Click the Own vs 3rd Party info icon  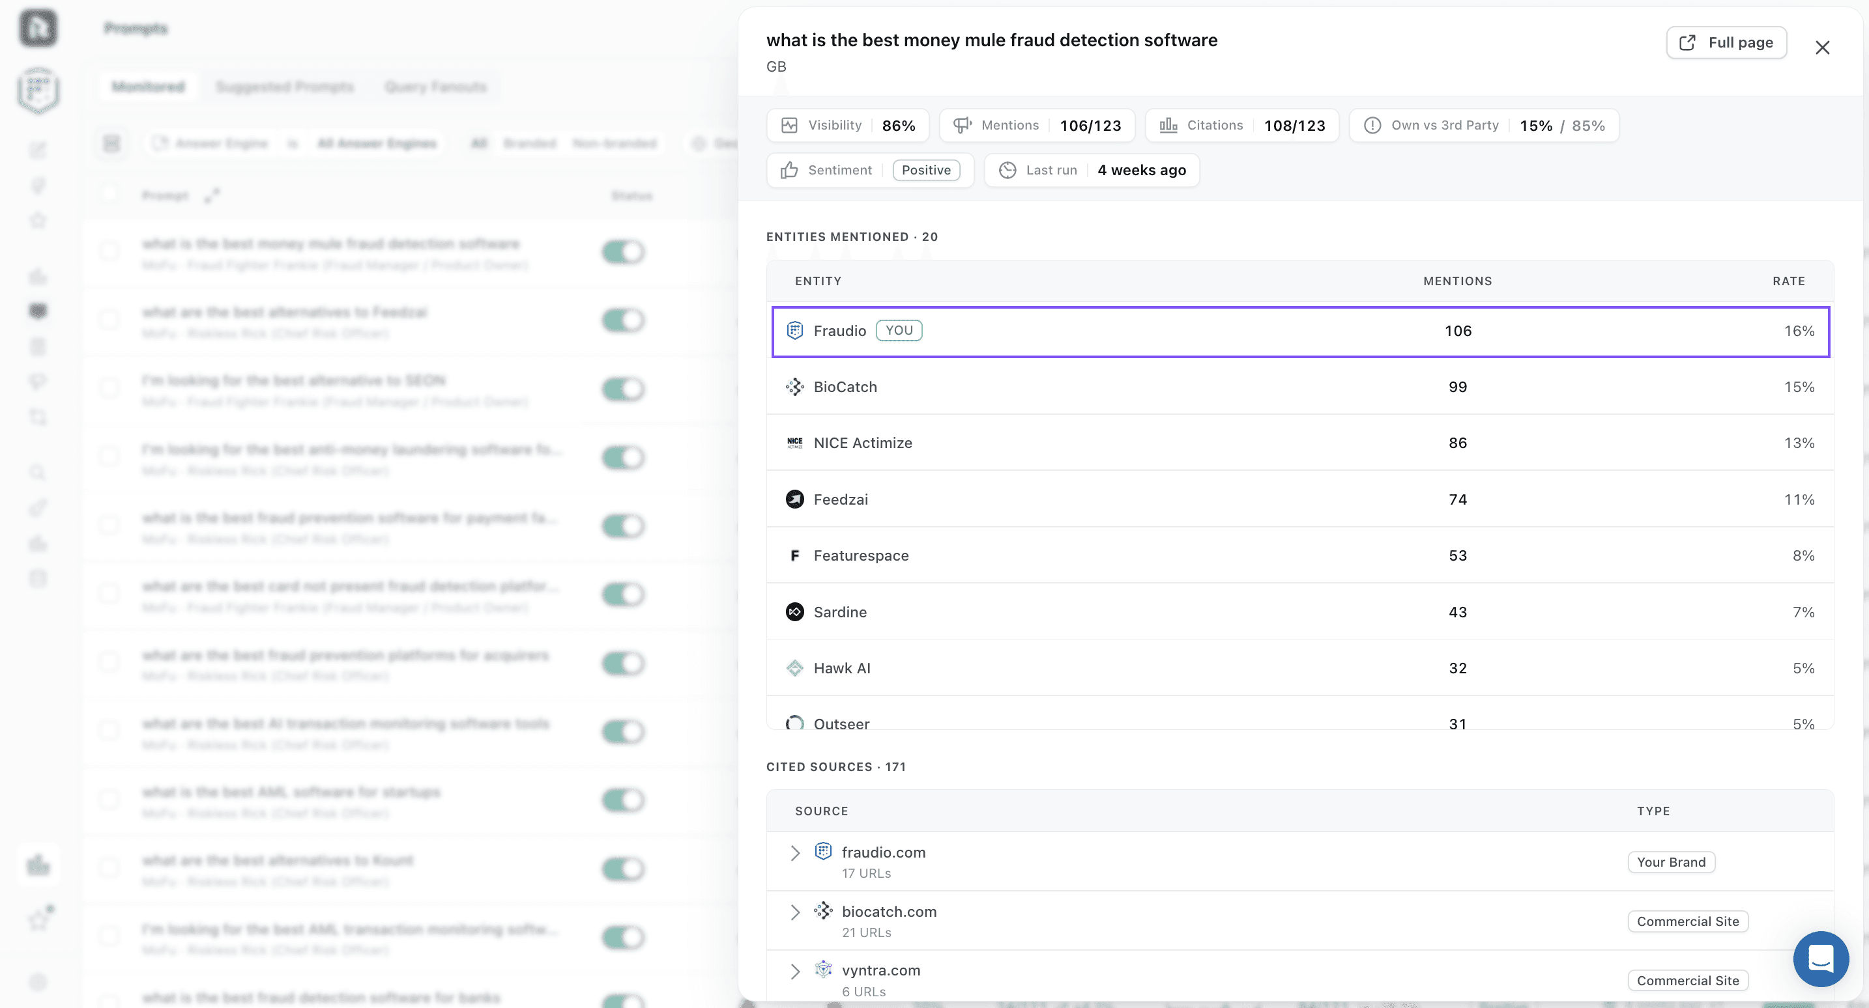coord(1372,126)
